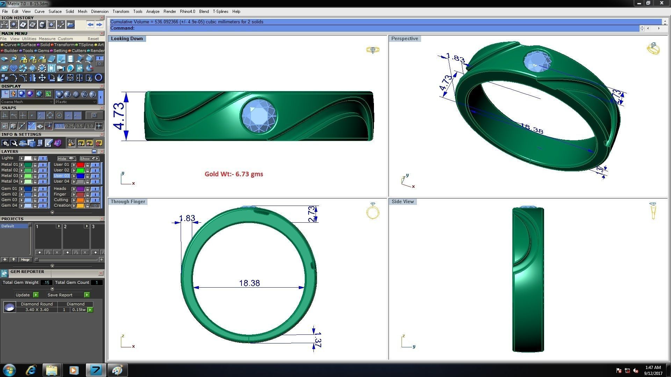Enable the 45 degree angle snap icon
The height and width of the screenshot is (377, 671).
click(31, 126)
